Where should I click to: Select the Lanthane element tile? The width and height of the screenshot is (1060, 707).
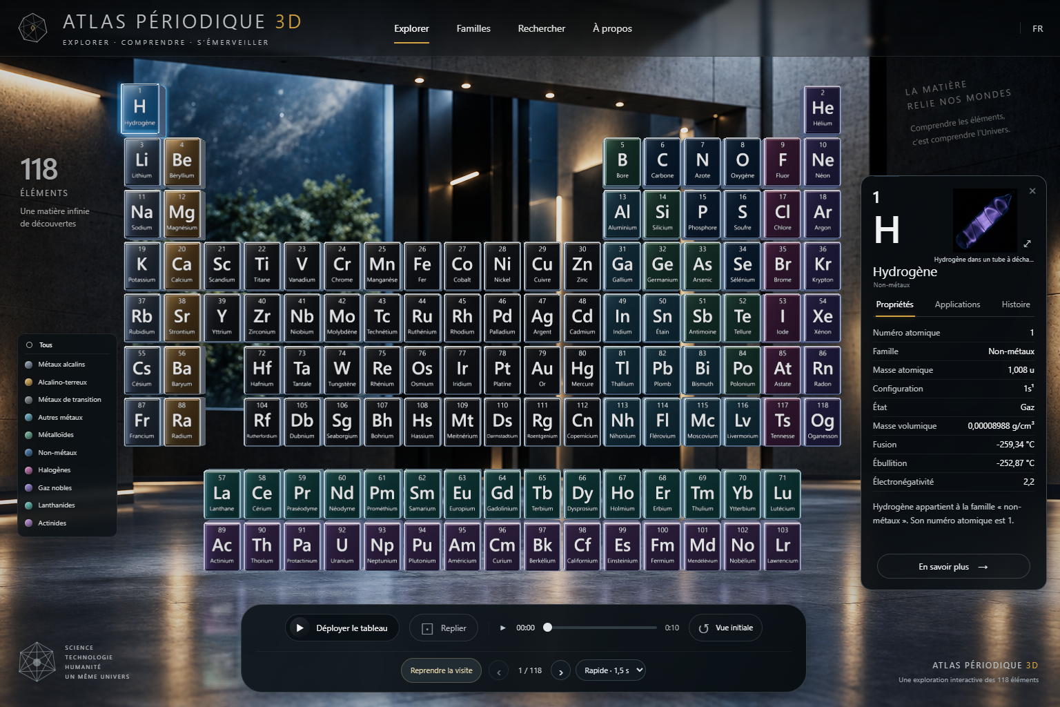[222, 494]
